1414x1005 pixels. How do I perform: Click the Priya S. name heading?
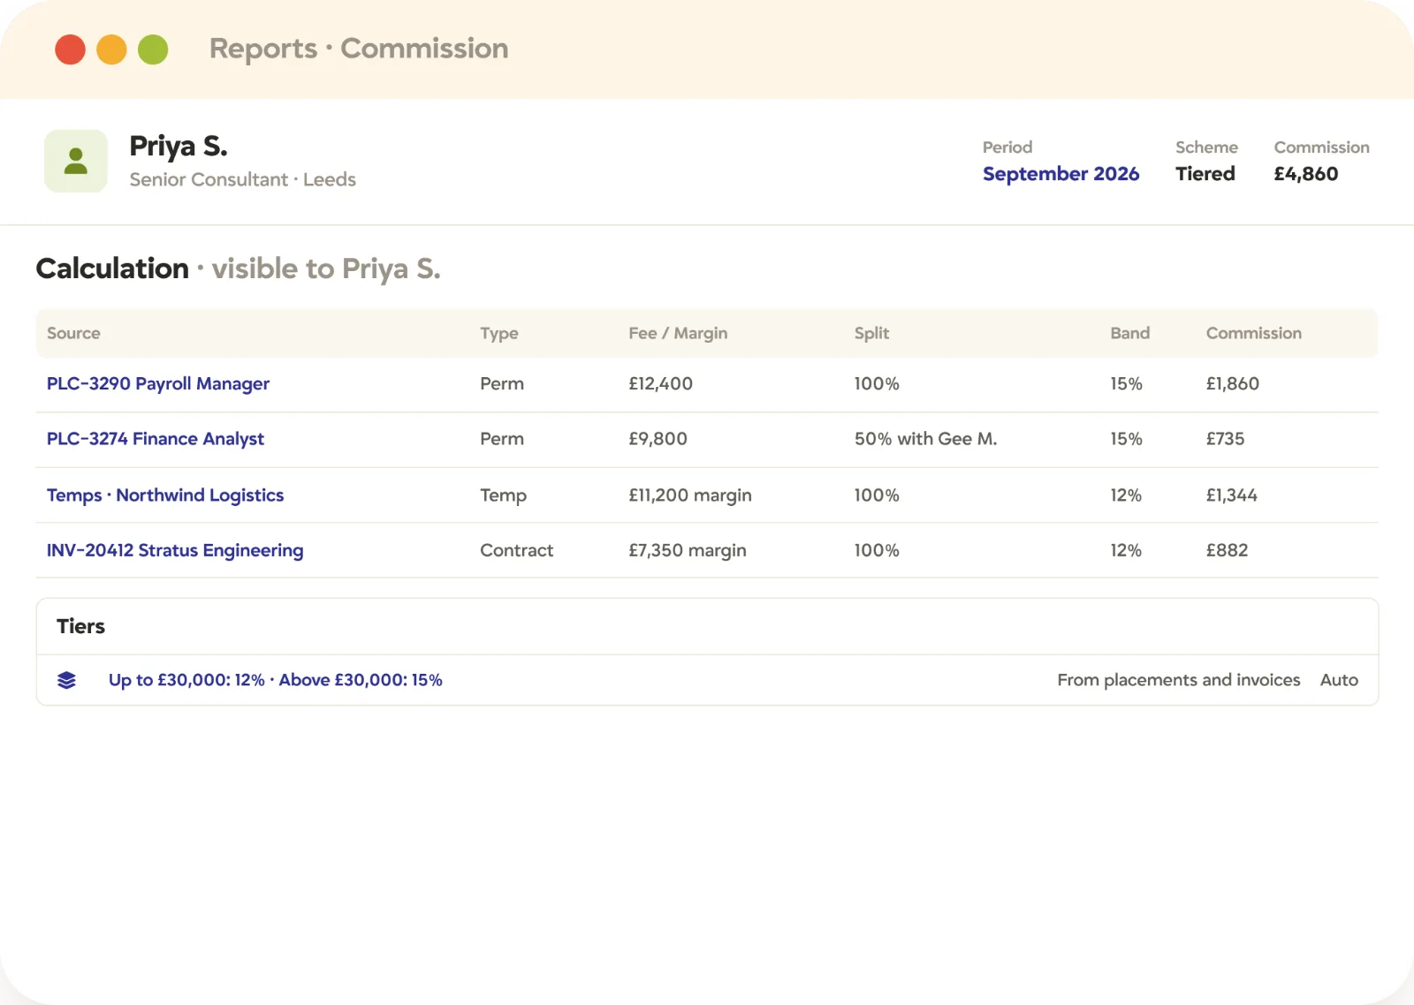(x=179, y=147)
